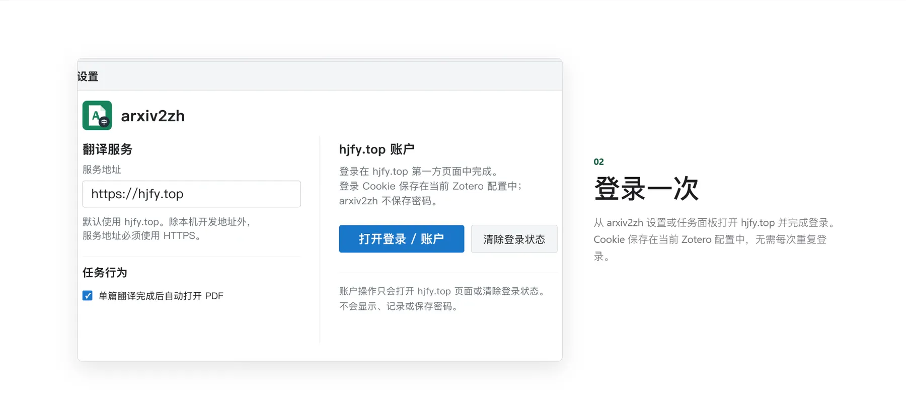This screenshot has height=419, width=906.
Task: Click the note 服务地址必须使用 HTTPS
Action: click(143, 235)
